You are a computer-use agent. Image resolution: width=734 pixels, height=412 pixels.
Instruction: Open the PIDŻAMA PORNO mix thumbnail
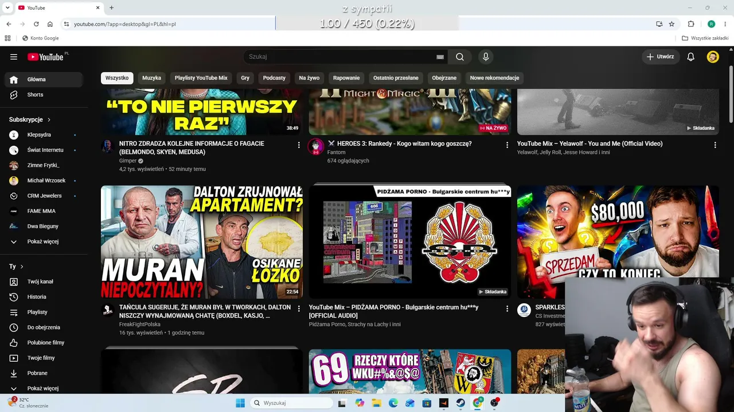point(410,242)
